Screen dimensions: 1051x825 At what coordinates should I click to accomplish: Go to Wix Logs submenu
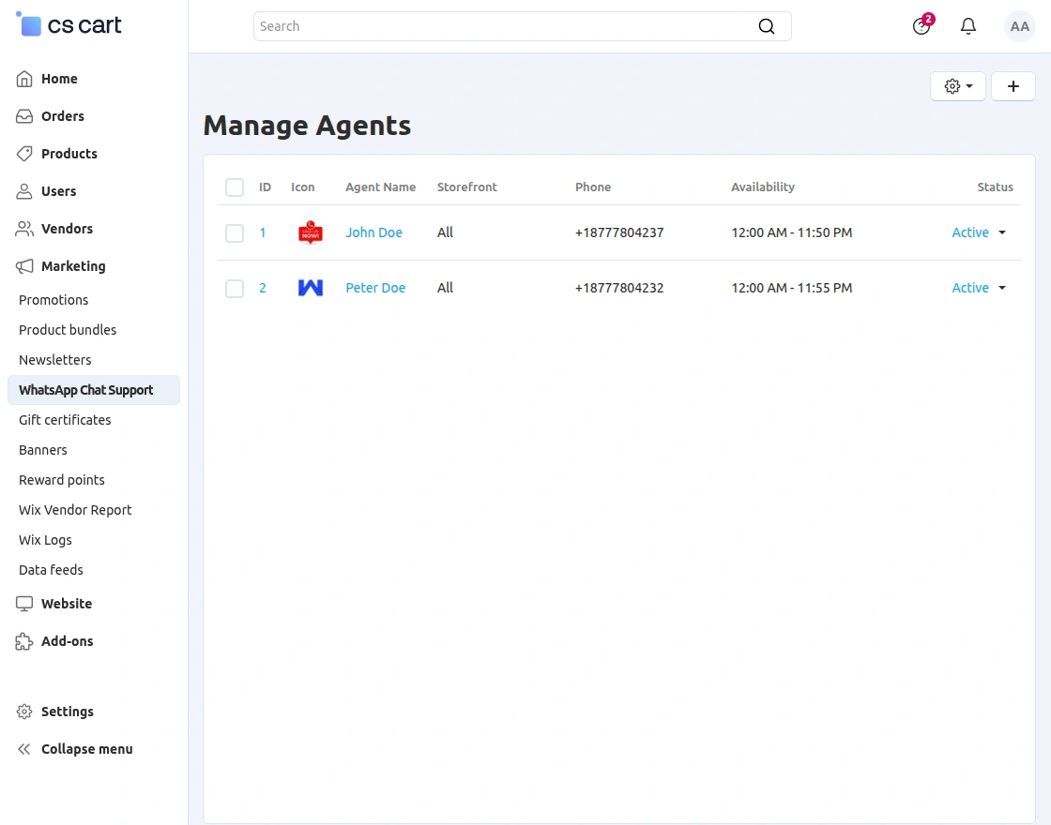(45, 540)
